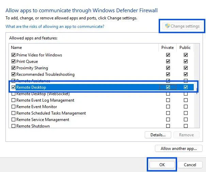Click the Allow another app button
Image resolution: width=206 pixels, height=172 pixels.
[179, 149]
